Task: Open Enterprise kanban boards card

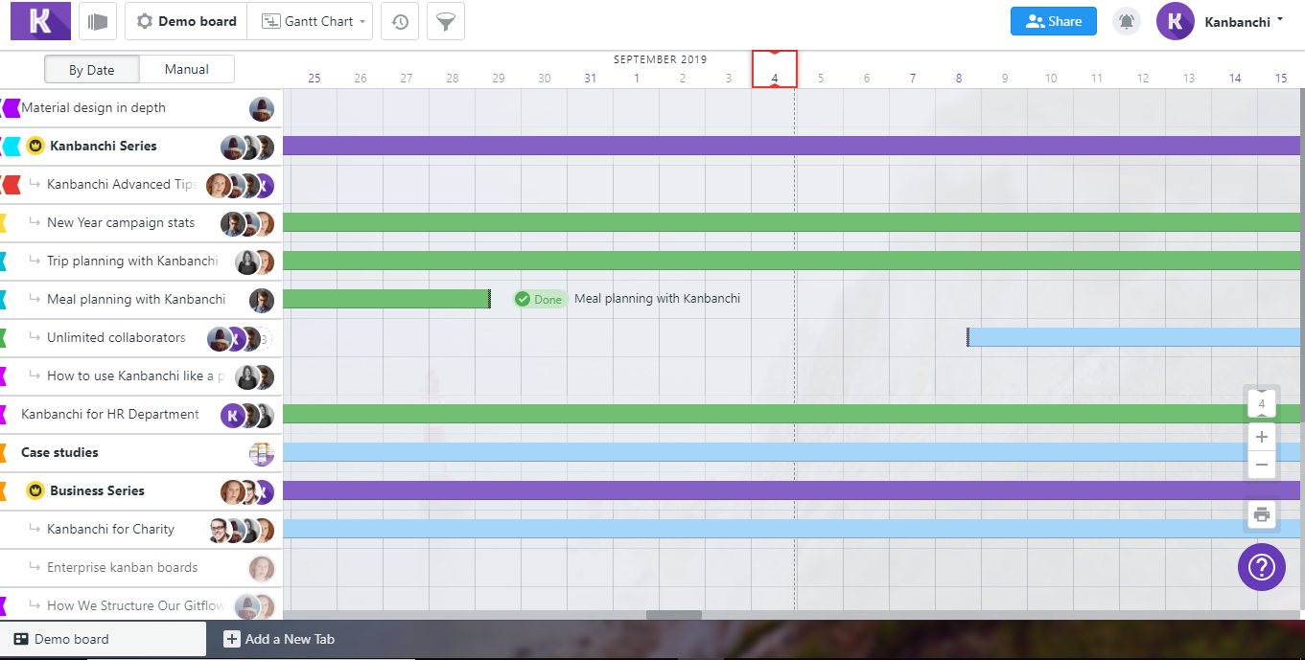Action: 122,568
